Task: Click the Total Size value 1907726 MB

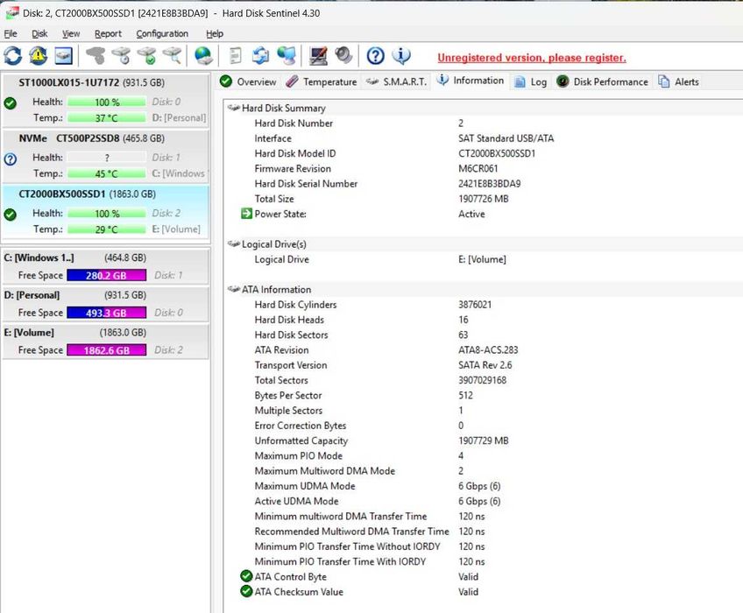Action: (x=484, y=199)
